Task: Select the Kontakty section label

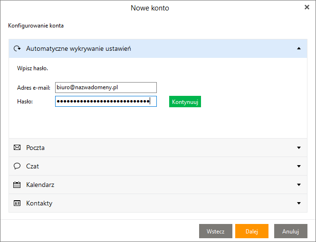Action: pos(39,203)
